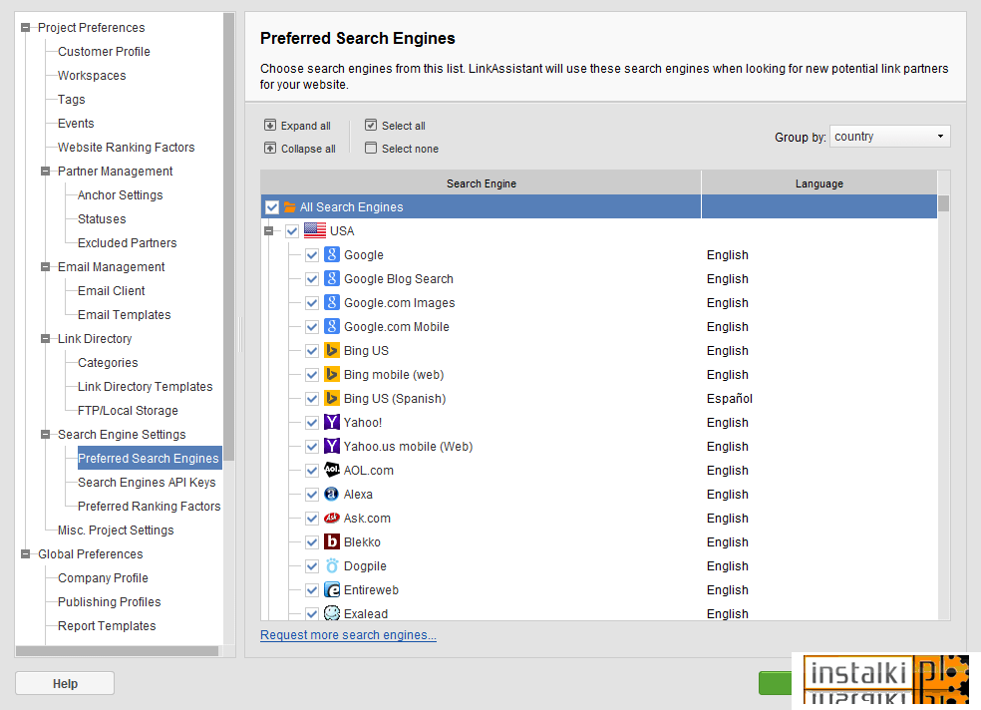Viewport: 981px width, 710px height.
Task: Uncheck the Blekko checkbox
Action: pyautogui.click(x=312, y=542)
